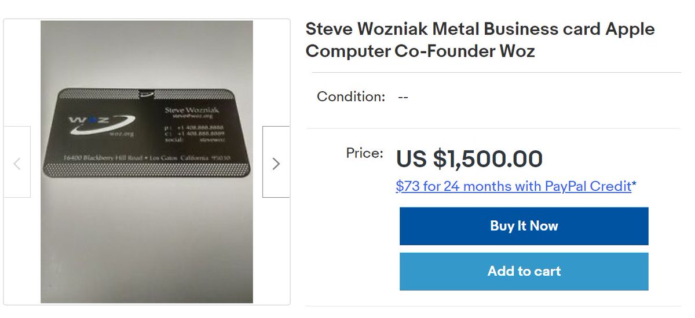
Task: Click the Steve Wozniak name on the card
Action: [x=189, y=109]
